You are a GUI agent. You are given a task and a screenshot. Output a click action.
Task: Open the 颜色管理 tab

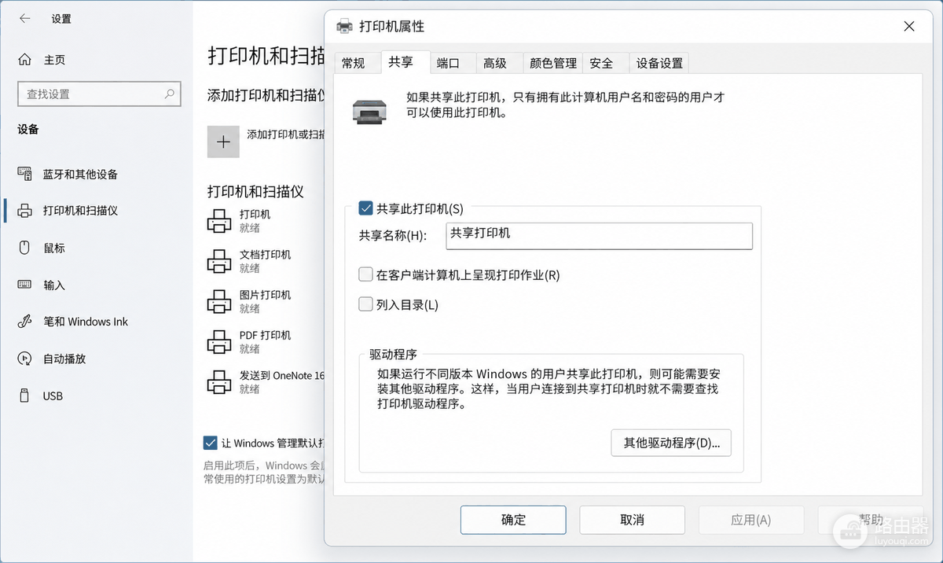pyautogui.click(x=553, y=63)
